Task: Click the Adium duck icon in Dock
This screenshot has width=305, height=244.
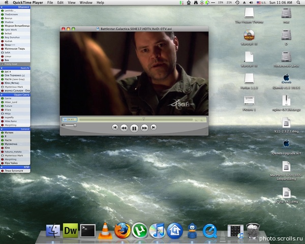Action: pos(192,231)
